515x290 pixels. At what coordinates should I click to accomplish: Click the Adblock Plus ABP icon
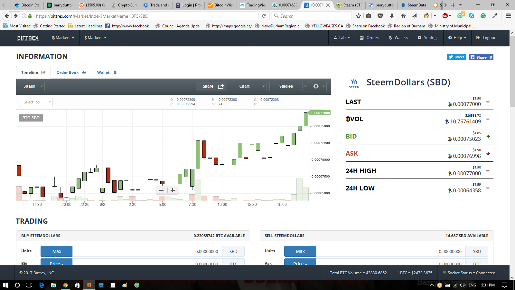point(445,16)
